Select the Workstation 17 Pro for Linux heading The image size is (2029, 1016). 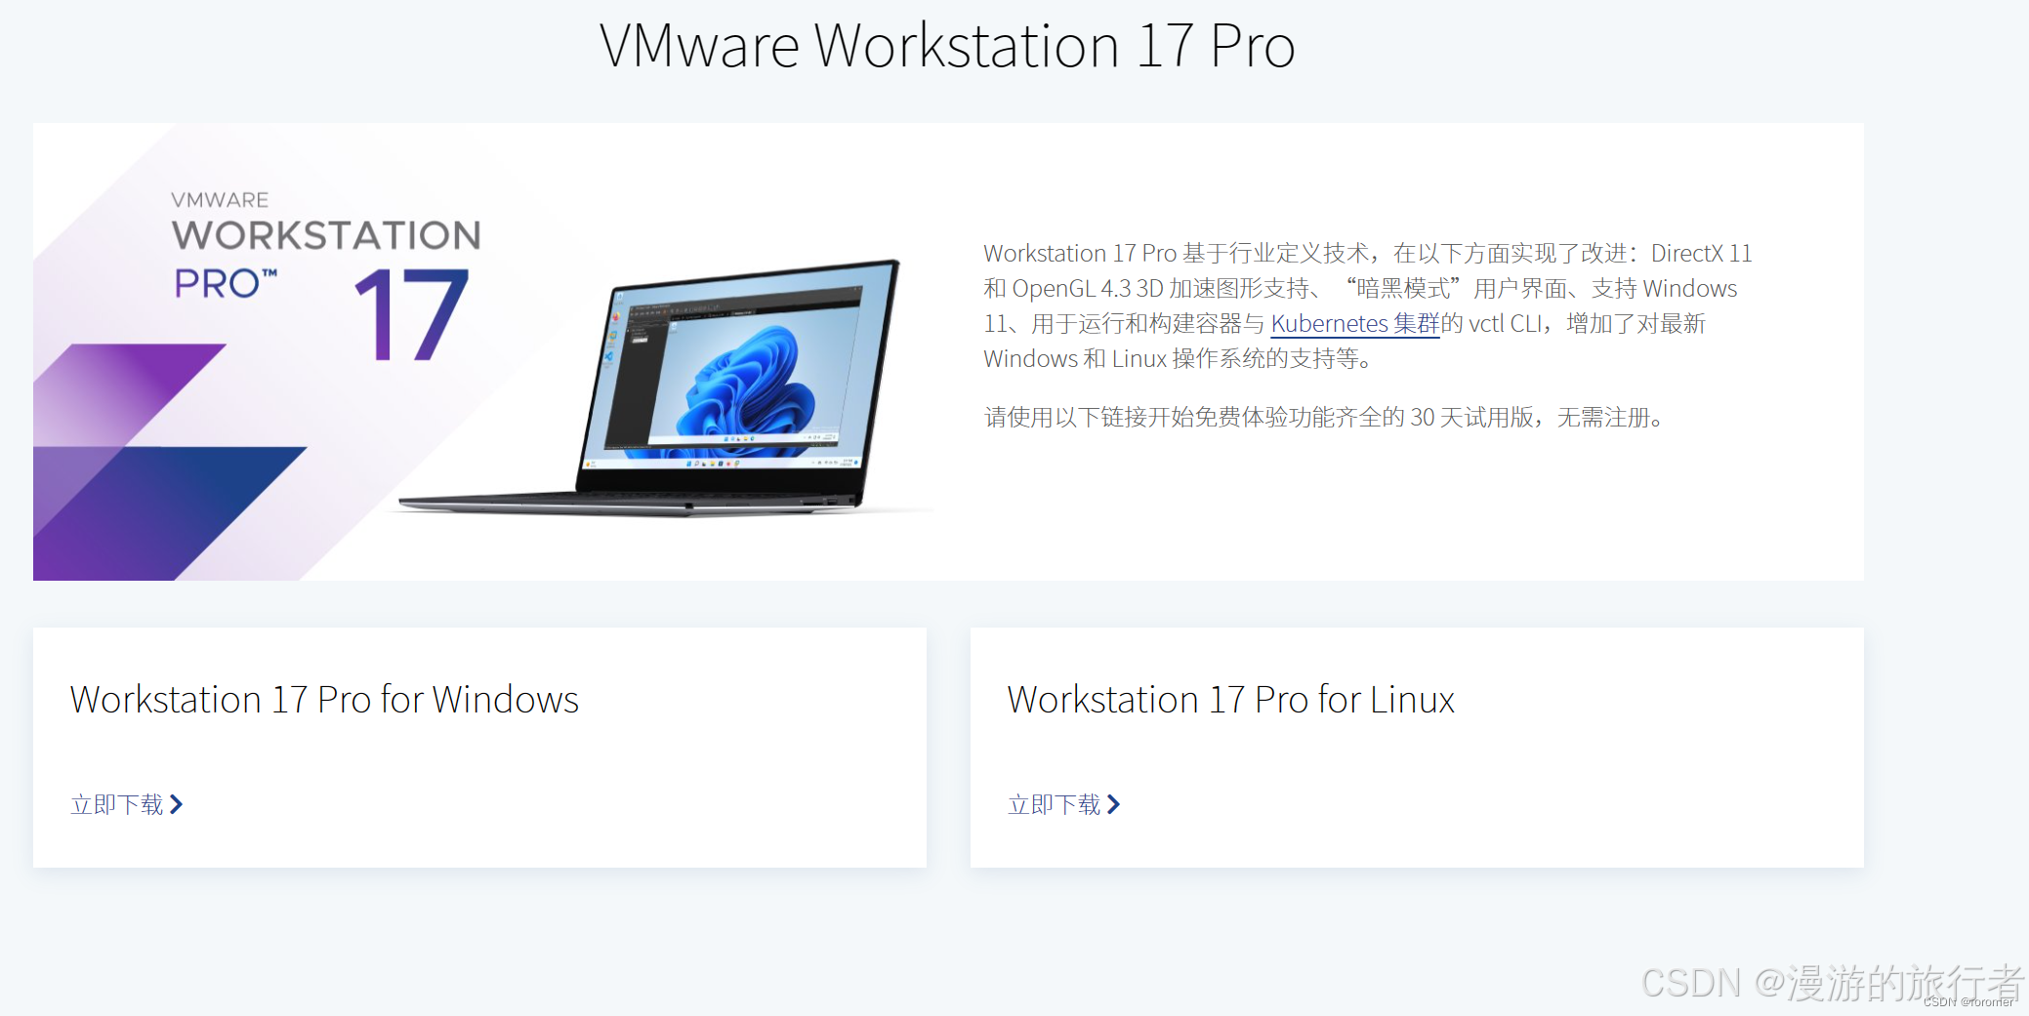[1231, 700]
